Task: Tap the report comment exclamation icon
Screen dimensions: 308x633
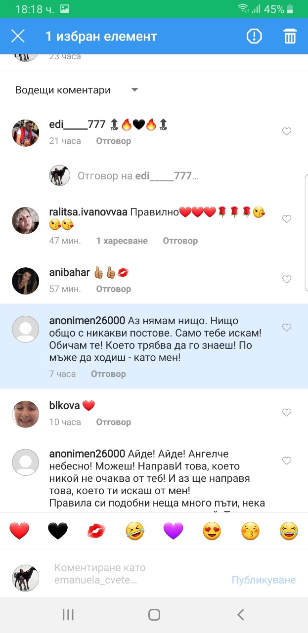Action: [254, 36]
